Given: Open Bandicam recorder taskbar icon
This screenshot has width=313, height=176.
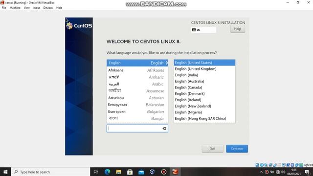Looking at the screenshot, I should pyautogui.click(x=164, y=172).
